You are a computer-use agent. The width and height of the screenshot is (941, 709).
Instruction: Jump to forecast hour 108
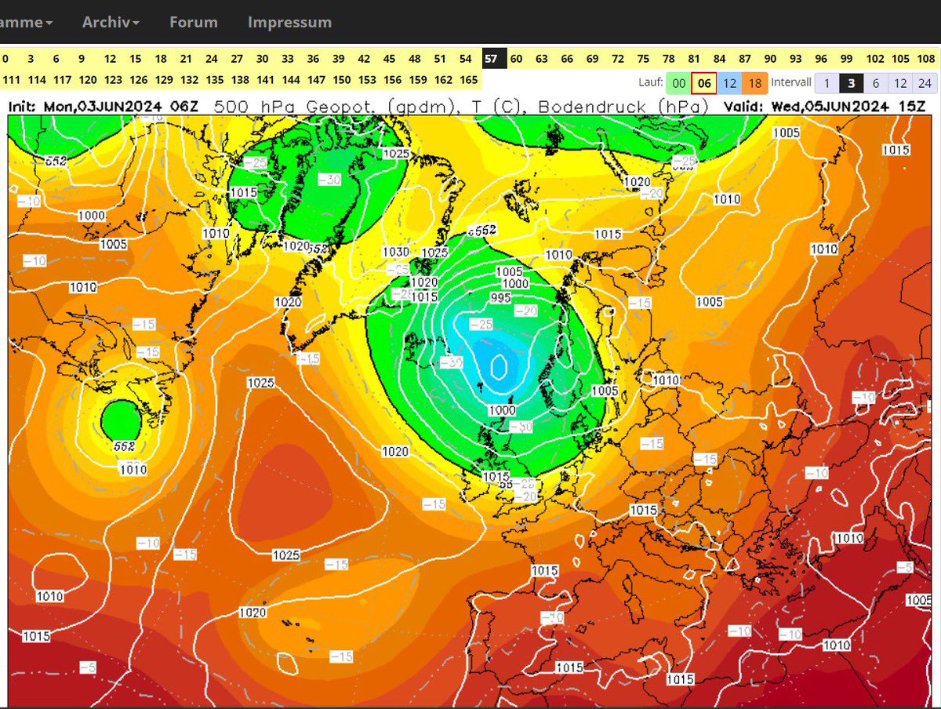[x=926, y=59]
